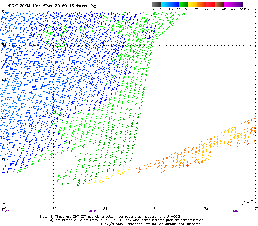Click the yellow 20-25 knots legend swatch
Viewport: 258px width, 226px height.
pyautogui.click(x=192, y=4)
